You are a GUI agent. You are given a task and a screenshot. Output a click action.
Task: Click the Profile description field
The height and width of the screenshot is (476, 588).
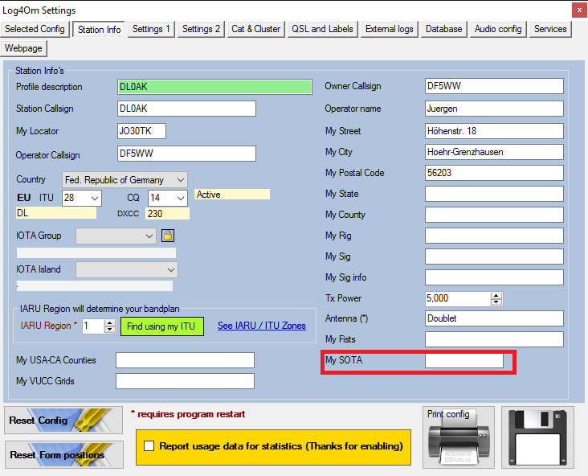(x=214, y=87)
